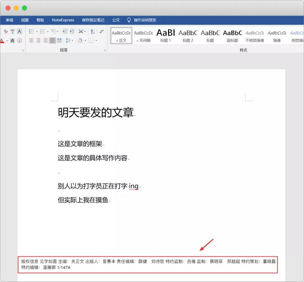Toggle center text alignment
This screenshot has height=282, width=304.
[38, 40]
